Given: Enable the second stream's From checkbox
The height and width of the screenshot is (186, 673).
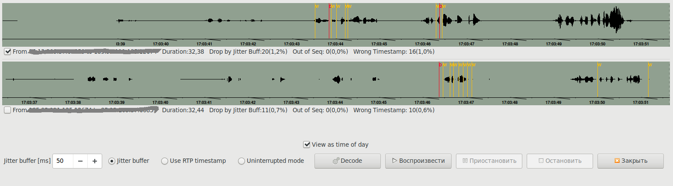Looking at the screenshot, I should pyautogui.click(x=7, y=110).
